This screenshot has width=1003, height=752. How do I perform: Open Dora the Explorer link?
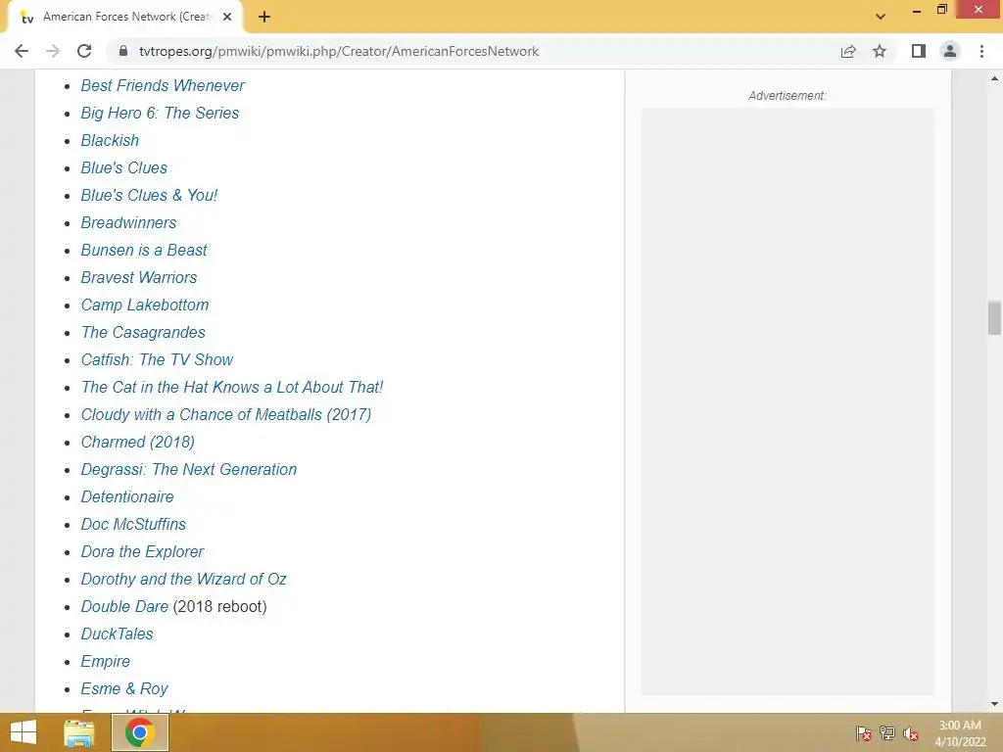coord(142,552)
